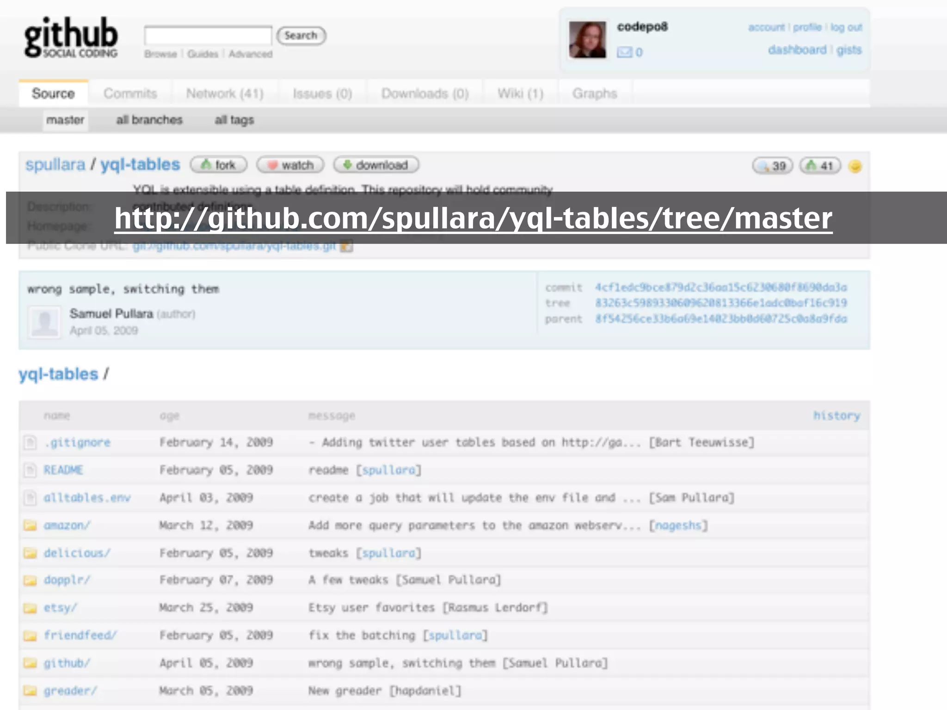
Task: Watch the yql-tables repository
Action: coord(290,165)
